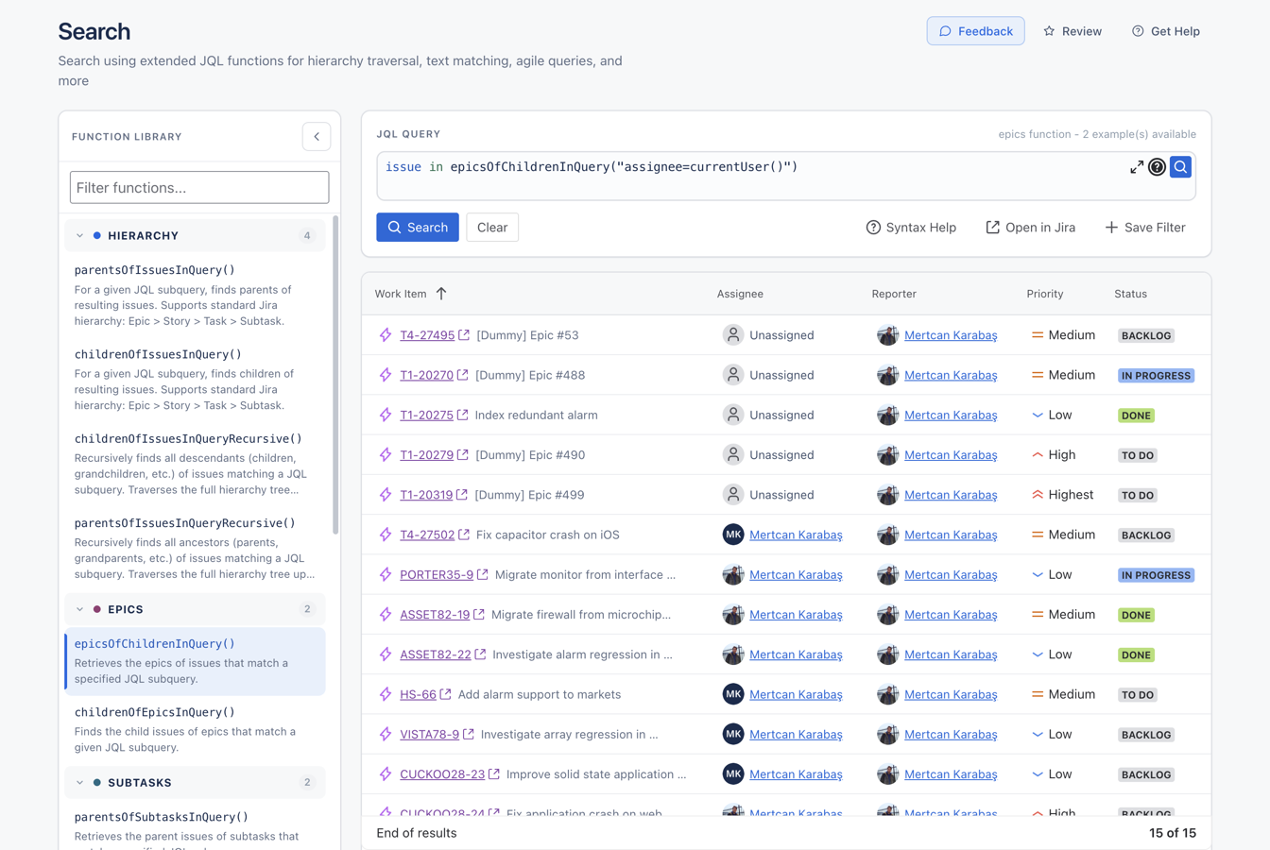This screenshot has height=850, width=1270.
Task: Click Get Help
Action: pos(1166,31)
